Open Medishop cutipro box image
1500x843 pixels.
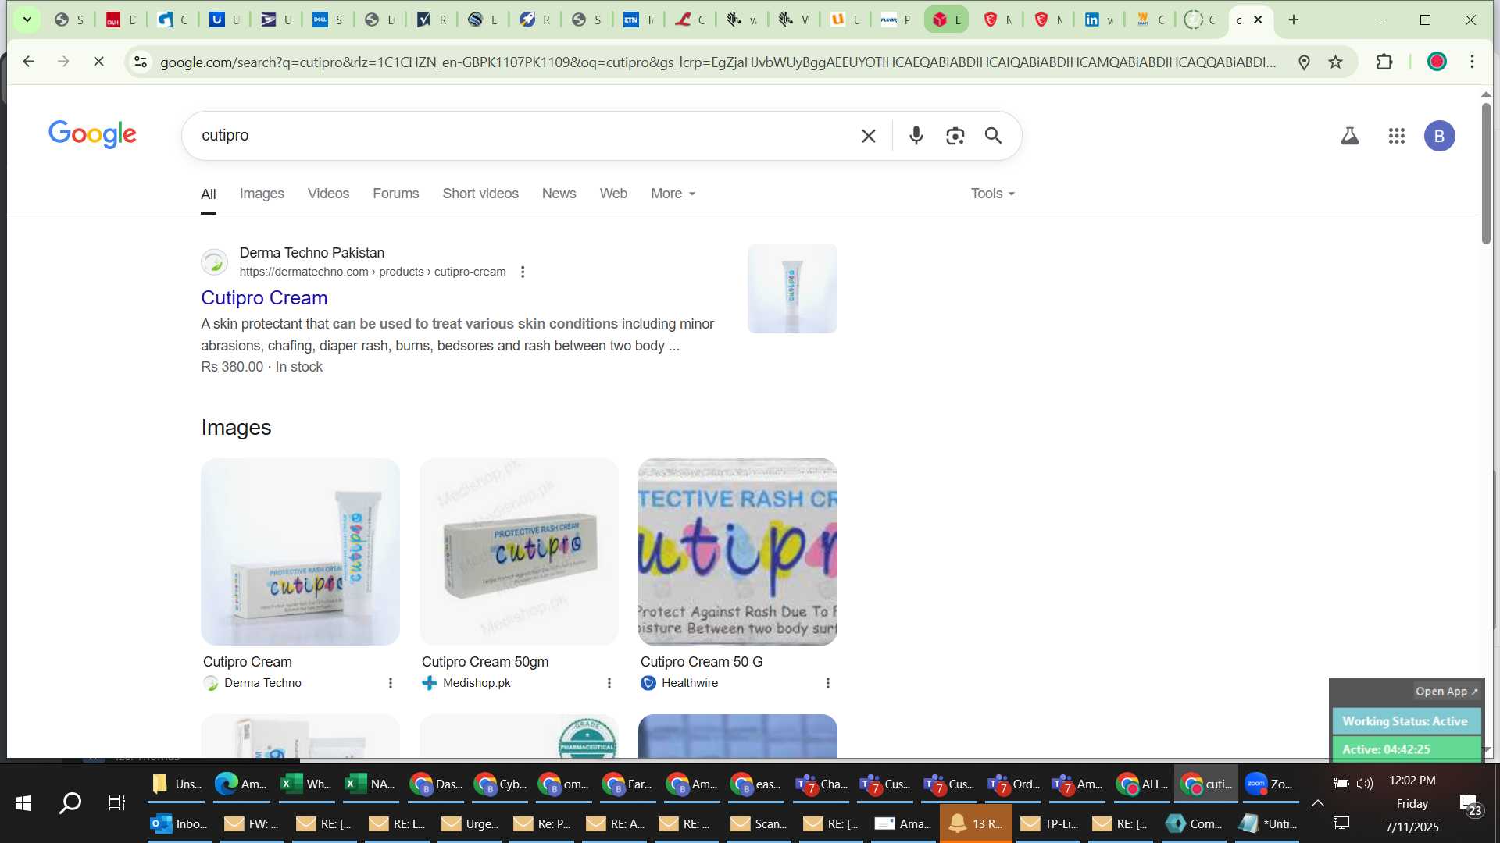[x=519, y=552]
